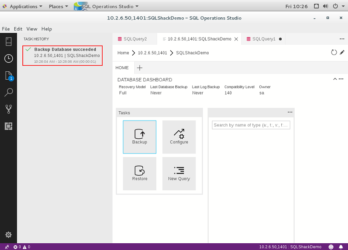Click the SQLShackDemo breadcrumb
348x250 pixels.
click(193, 53)
